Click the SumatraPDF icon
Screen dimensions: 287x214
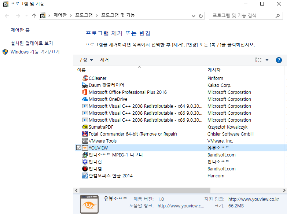85,127
